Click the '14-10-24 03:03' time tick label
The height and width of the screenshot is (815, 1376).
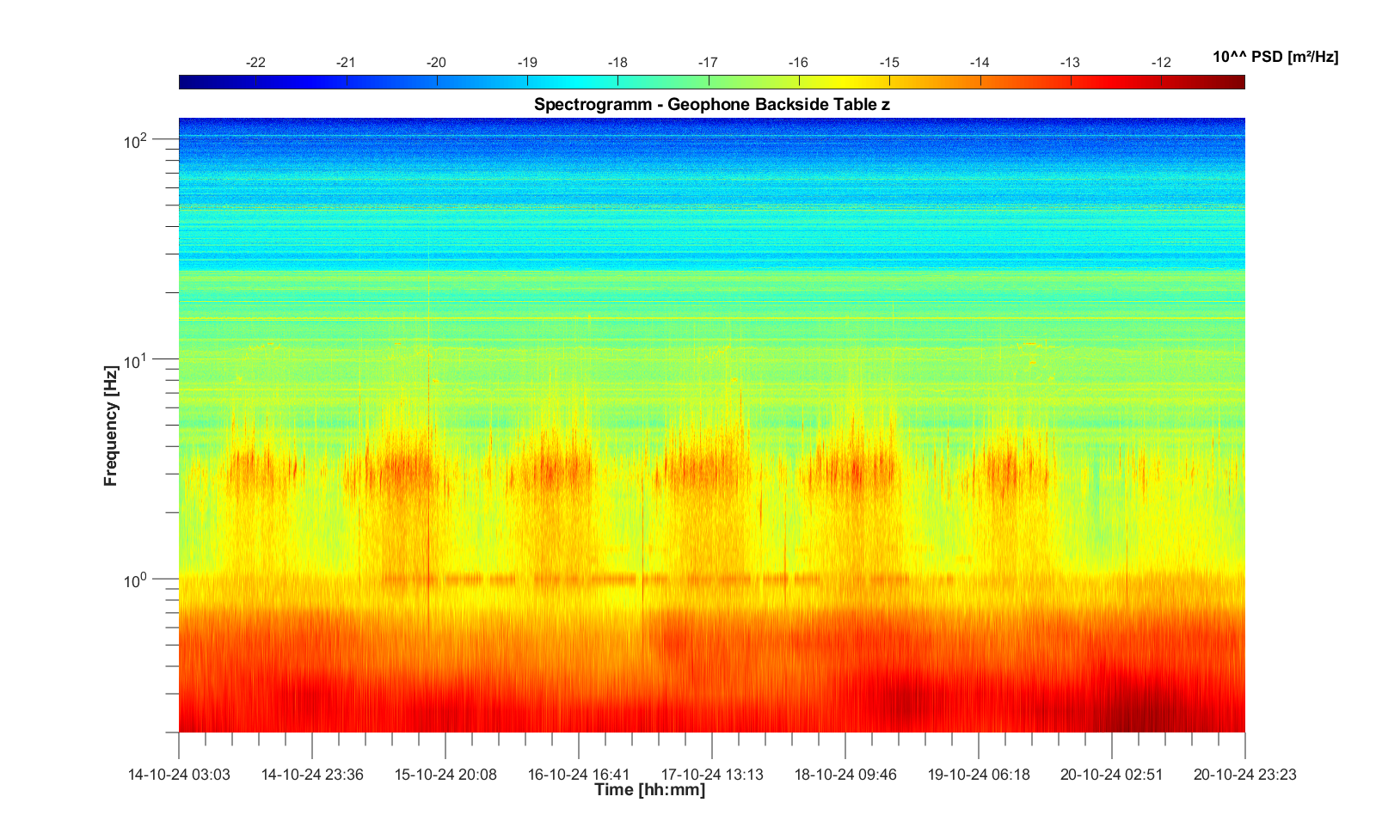pyautogui.click(x=179, y=774)
